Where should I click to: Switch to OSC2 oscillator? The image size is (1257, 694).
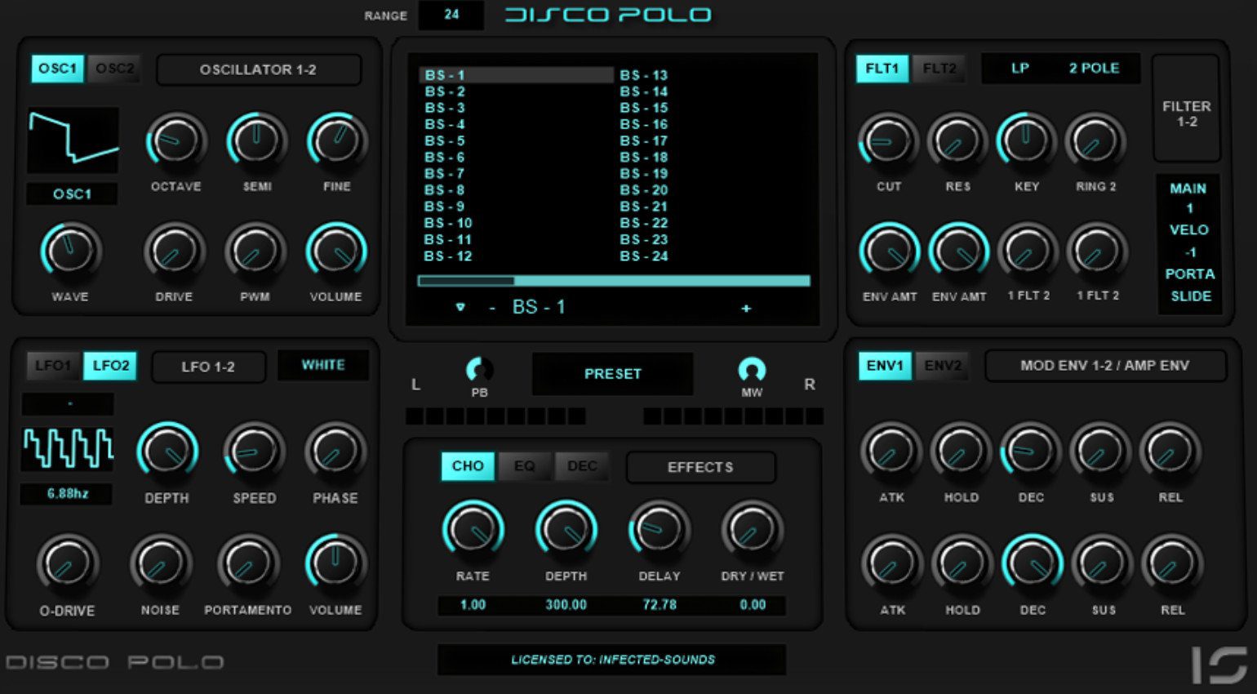(x=114, y=69)
